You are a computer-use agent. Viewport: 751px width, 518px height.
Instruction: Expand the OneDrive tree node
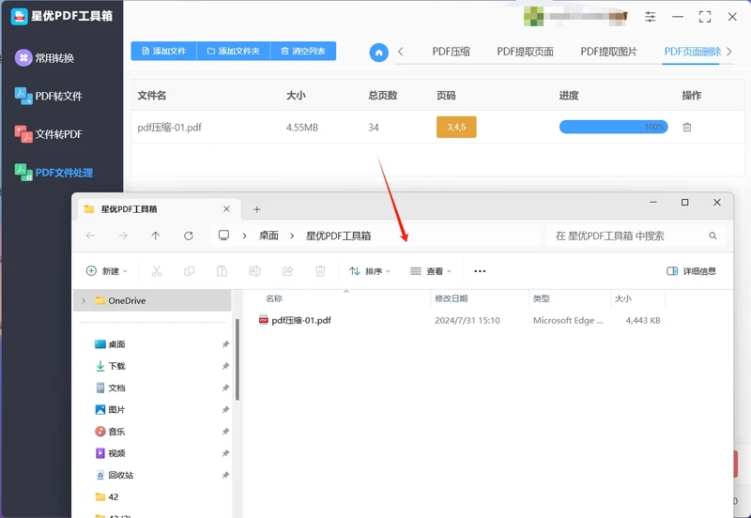(84, 300)
